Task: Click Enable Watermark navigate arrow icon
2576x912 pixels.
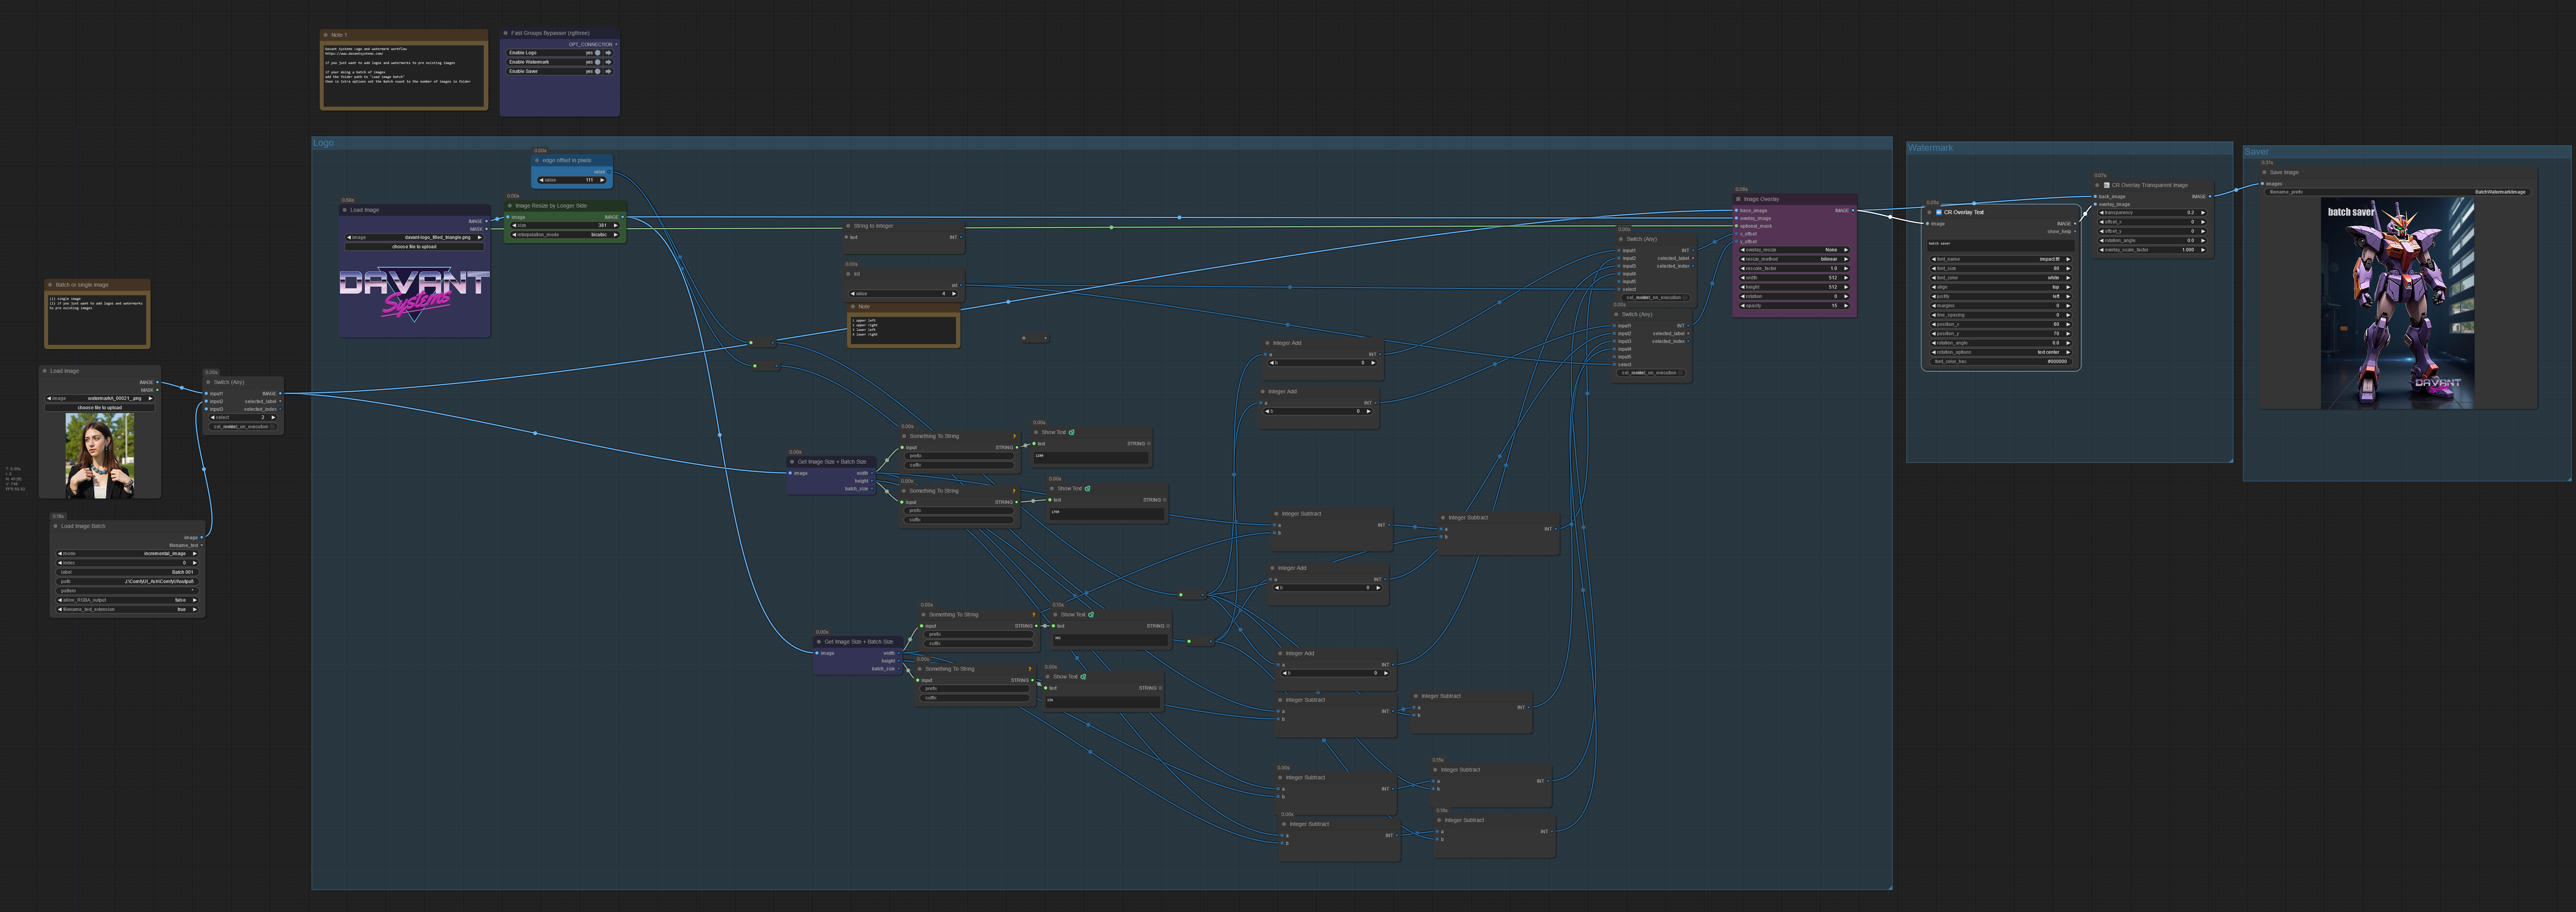Action: 608,62
